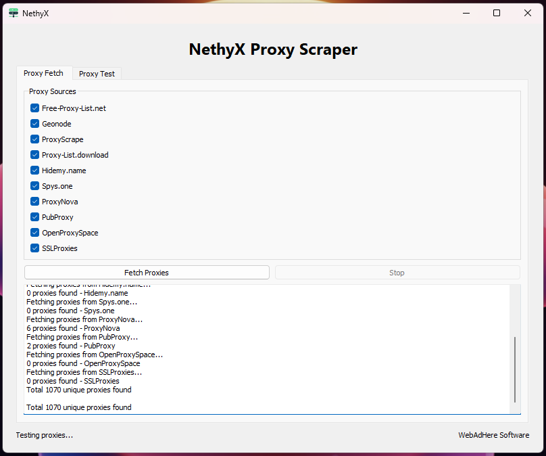Viewport: 546px width, 456px height.
Task: Start fetching with Fetch Proxies button
Action: (147, 273)
